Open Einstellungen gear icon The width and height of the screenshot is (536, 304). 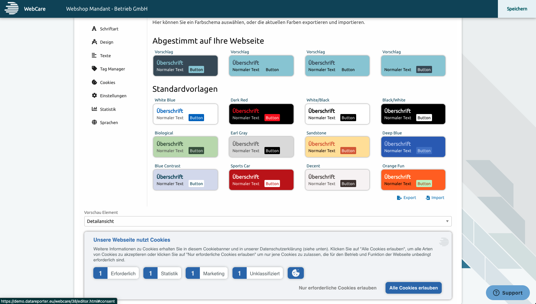point(94,96)
